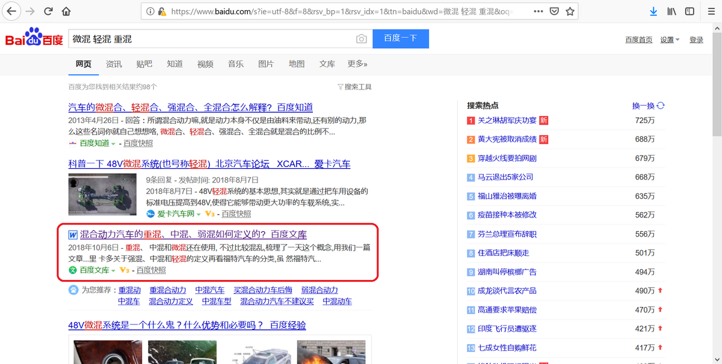Click the Baidu Wenku W document icon
The image size is (722, 364).
click(x=73, y=234)
